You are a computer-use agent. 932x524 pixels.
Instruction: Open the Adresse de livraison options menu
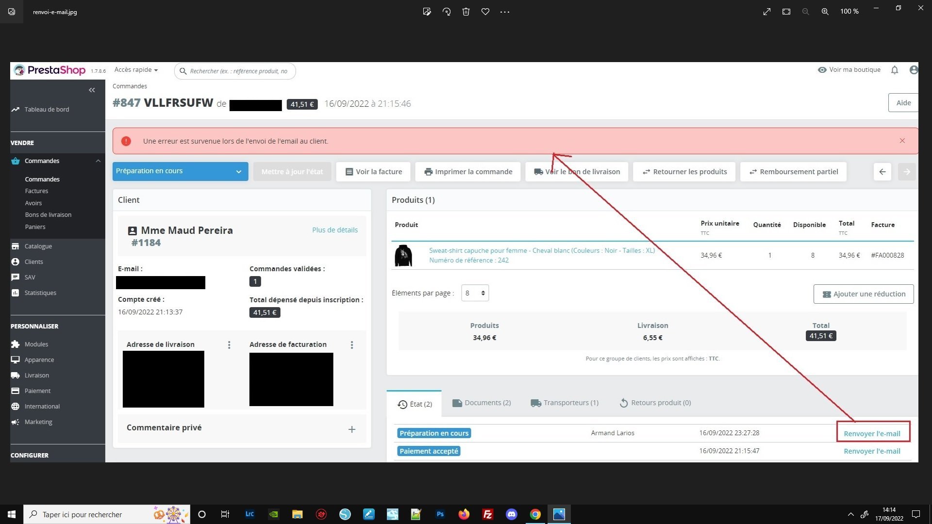229,345
